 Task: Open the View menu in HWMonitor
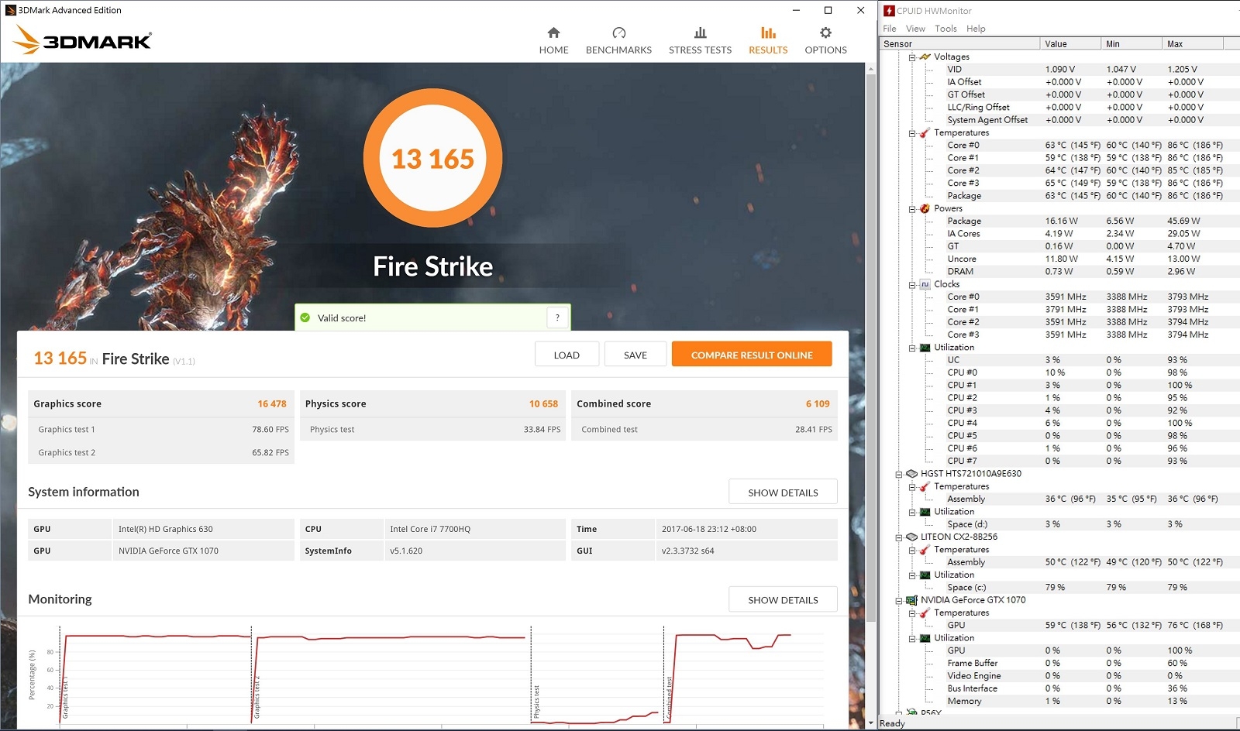[x=915, y=29]
